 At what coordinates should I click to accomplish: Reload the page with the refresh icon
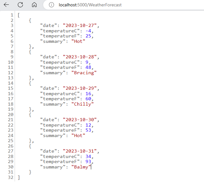coord(20,5)
